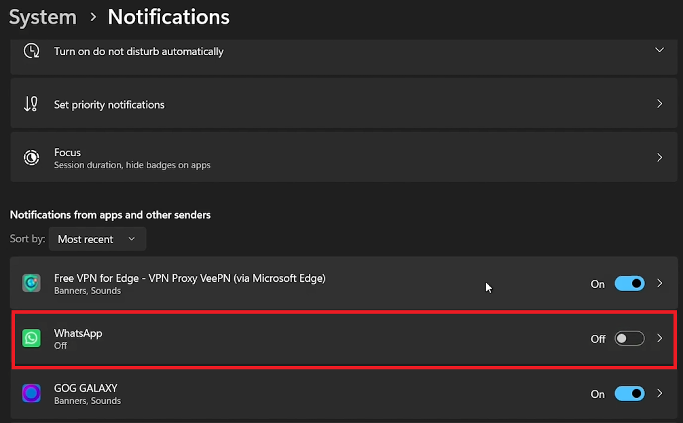Open Set priority notifications chevron
The width and height of the screenshot is (683, 423).
[659, 104]
